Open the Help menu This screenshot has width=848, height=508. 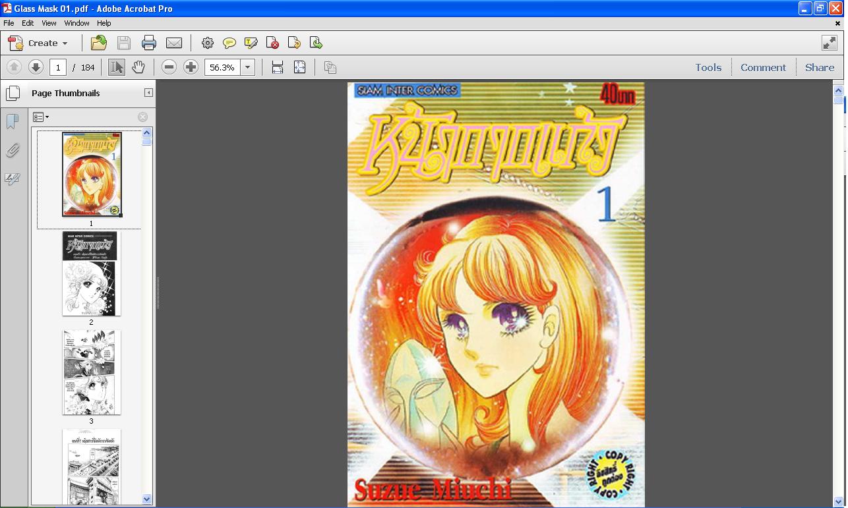click(x=104, y=23)
